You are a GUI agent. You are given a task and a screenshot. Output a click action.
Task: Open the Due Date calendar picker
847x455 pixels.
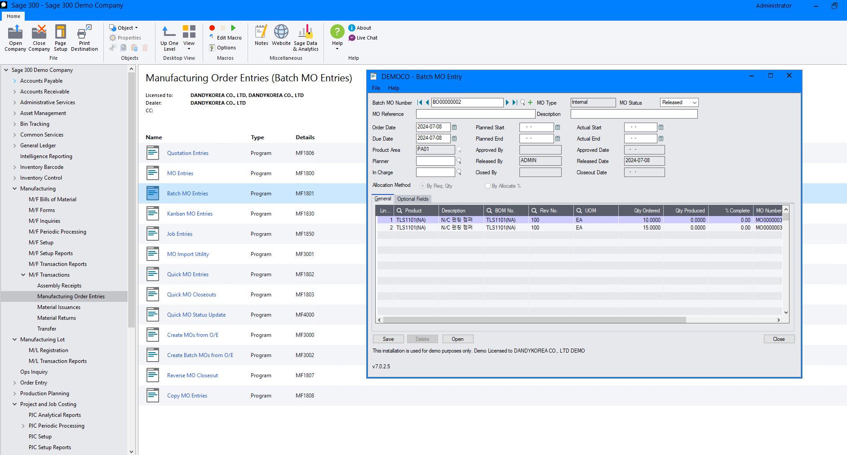coord(454,138)
